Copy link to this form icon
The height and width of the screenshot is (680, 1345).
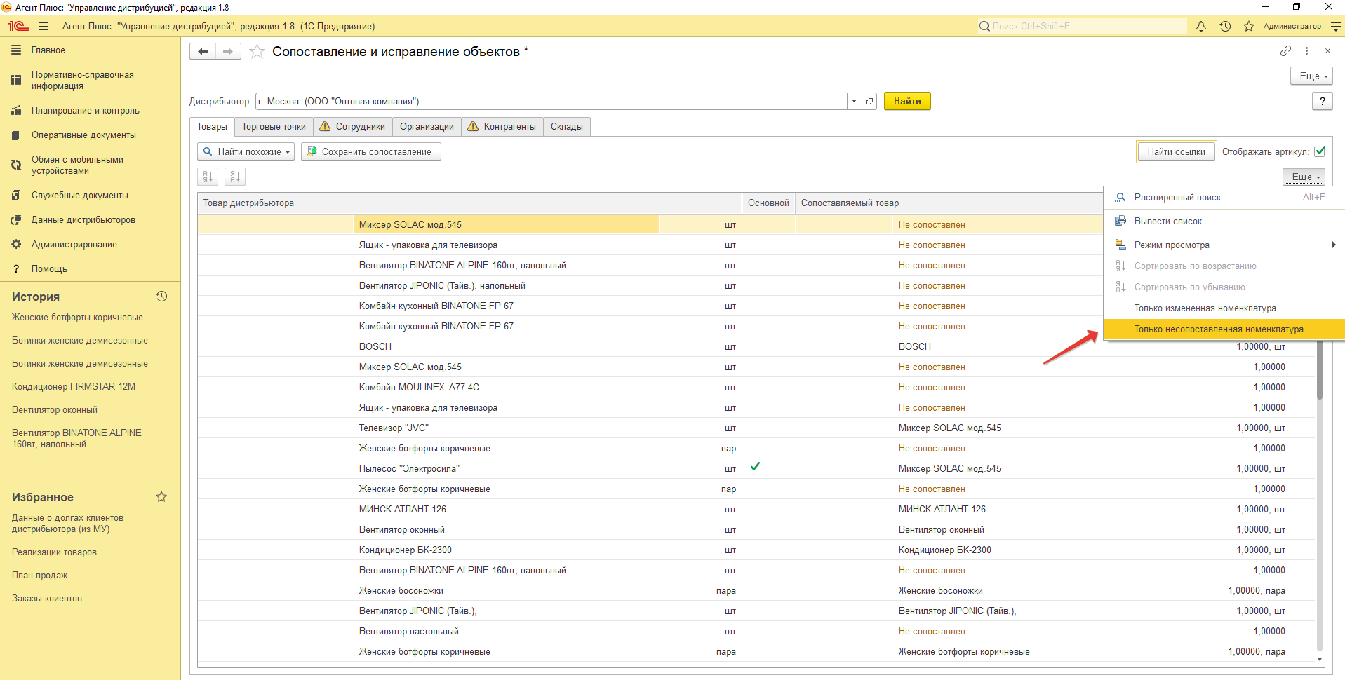1285,50
